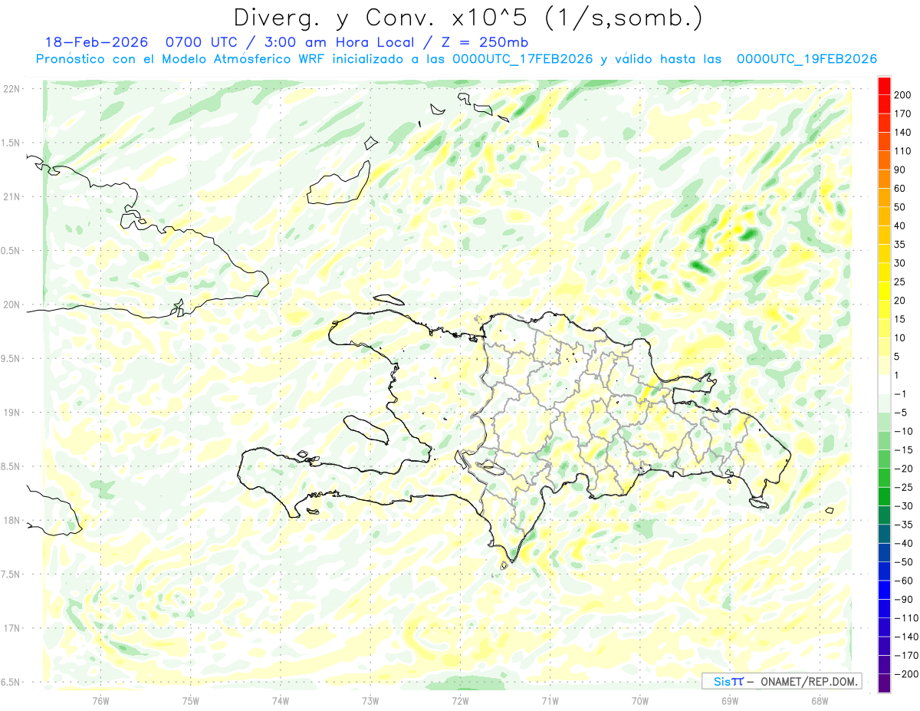Click the '21N' latitude label
Screen dimensions: 920x711
(x=11, y=197)
